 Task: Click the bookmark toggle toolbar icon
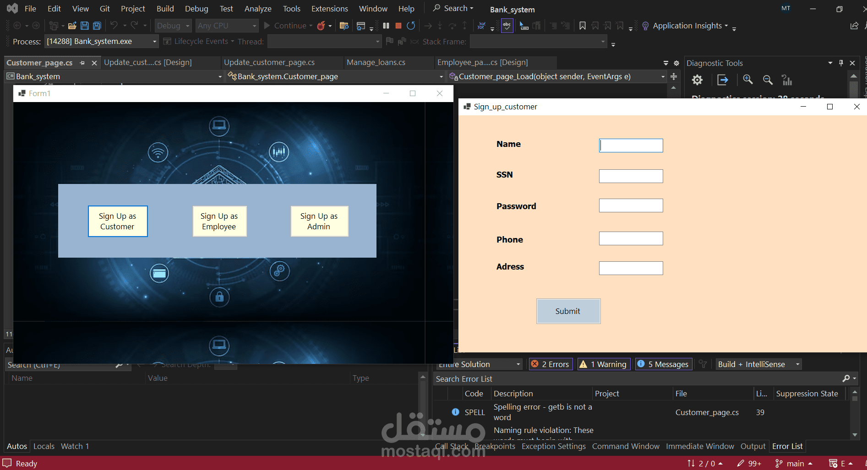[x=583, y=26]
